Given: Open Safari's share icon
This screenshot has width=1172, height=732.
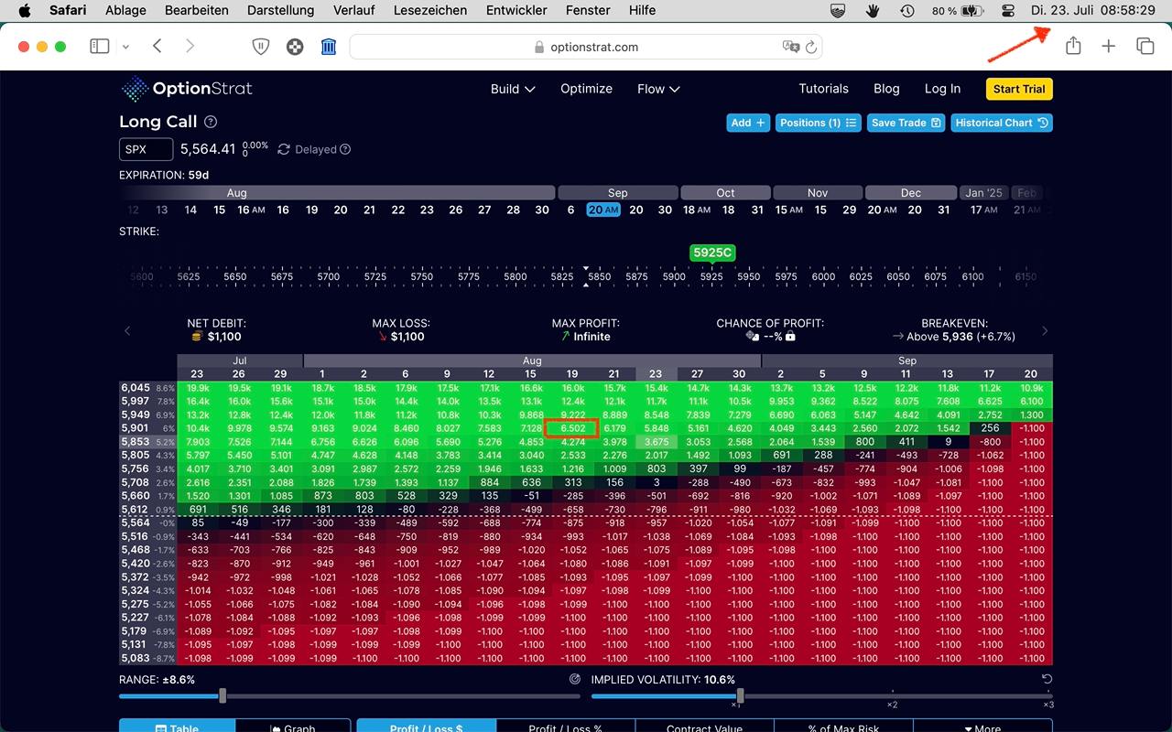Looking at the screenshot, I should pyautogui.click(x=1073, y=47).
